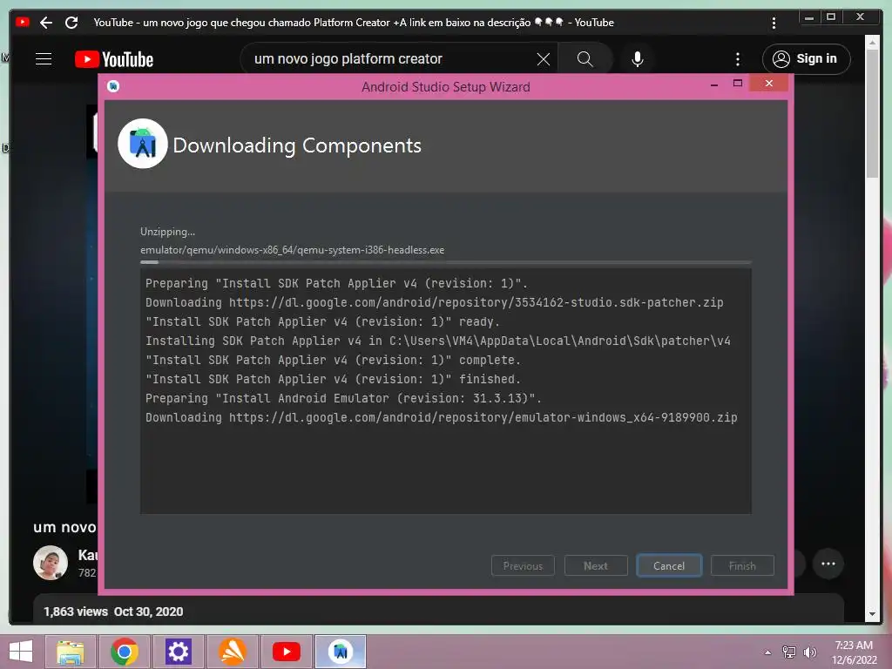Open the app window's three-dot title menu
Screen dimensions: 892x669
point(774,23)
